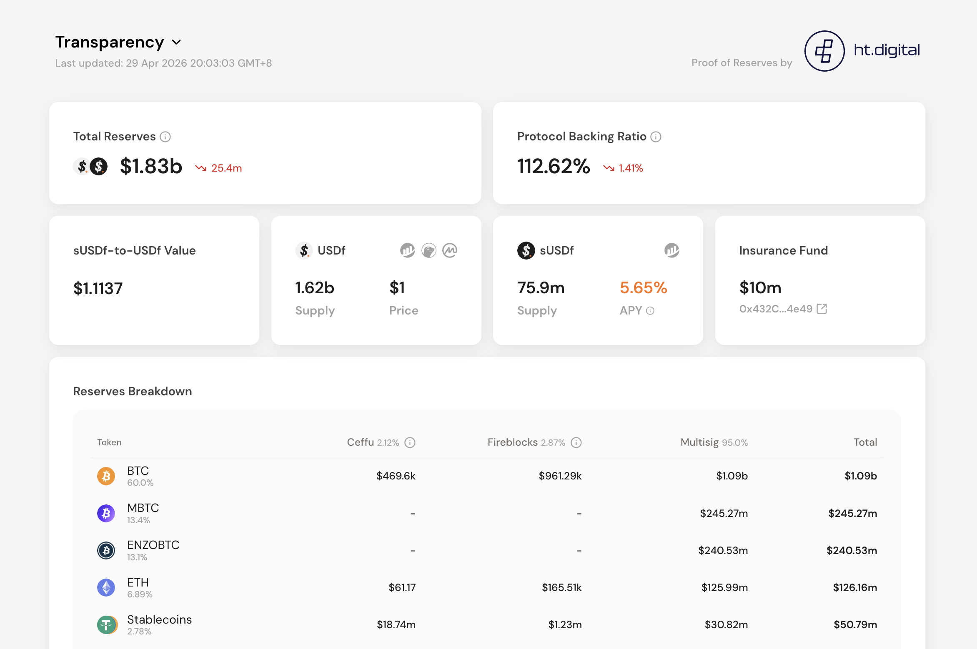Open the Insurance Fund address external link icon

(822, 309)
